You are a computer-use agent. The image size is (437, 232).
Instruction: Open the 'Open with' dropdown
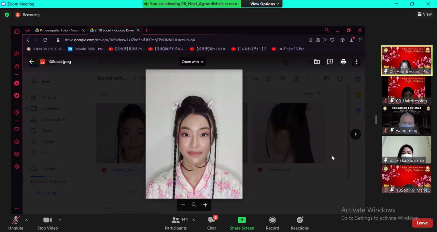(x=193, y=62)
